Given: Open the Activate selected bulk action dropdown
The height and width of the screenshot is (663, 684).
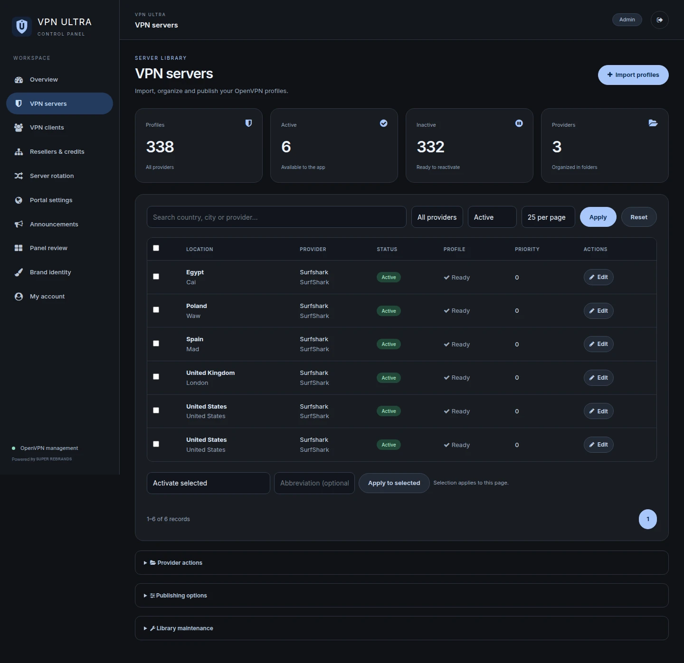Looking at the screenshot, I should click(209, 483).
